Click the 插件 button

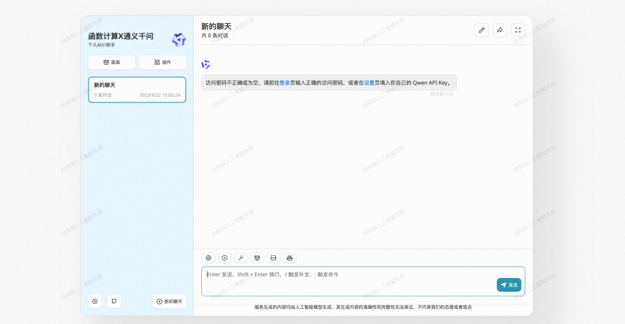pyautogui.click(x=163, y=62)
